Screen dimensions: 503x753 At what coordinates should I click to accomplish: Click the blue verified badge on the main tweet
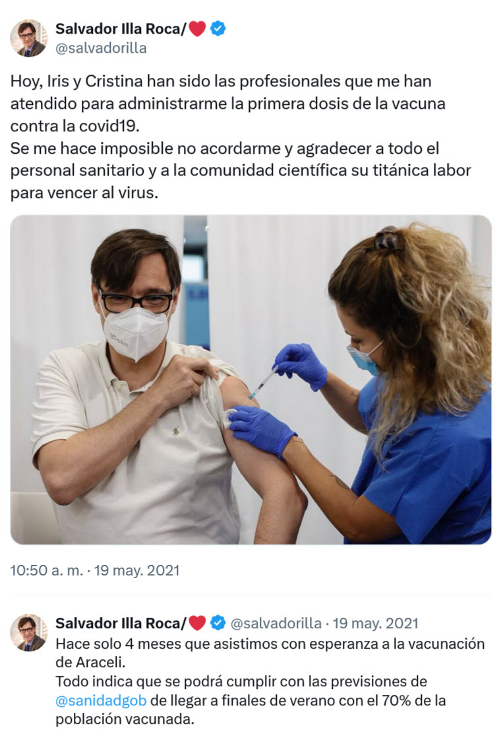click(x=218, y=28)
